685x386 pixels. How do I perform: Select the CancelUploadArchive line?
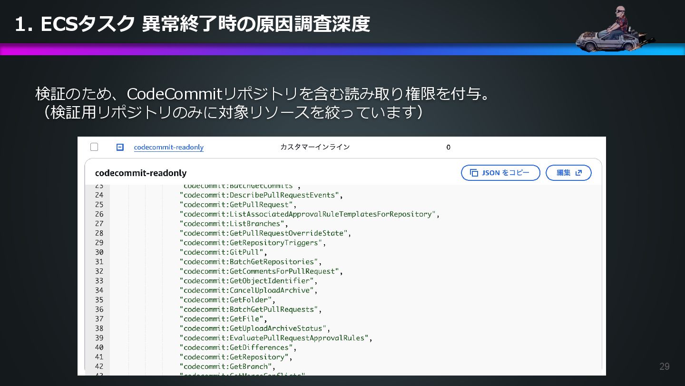point(249,290)
